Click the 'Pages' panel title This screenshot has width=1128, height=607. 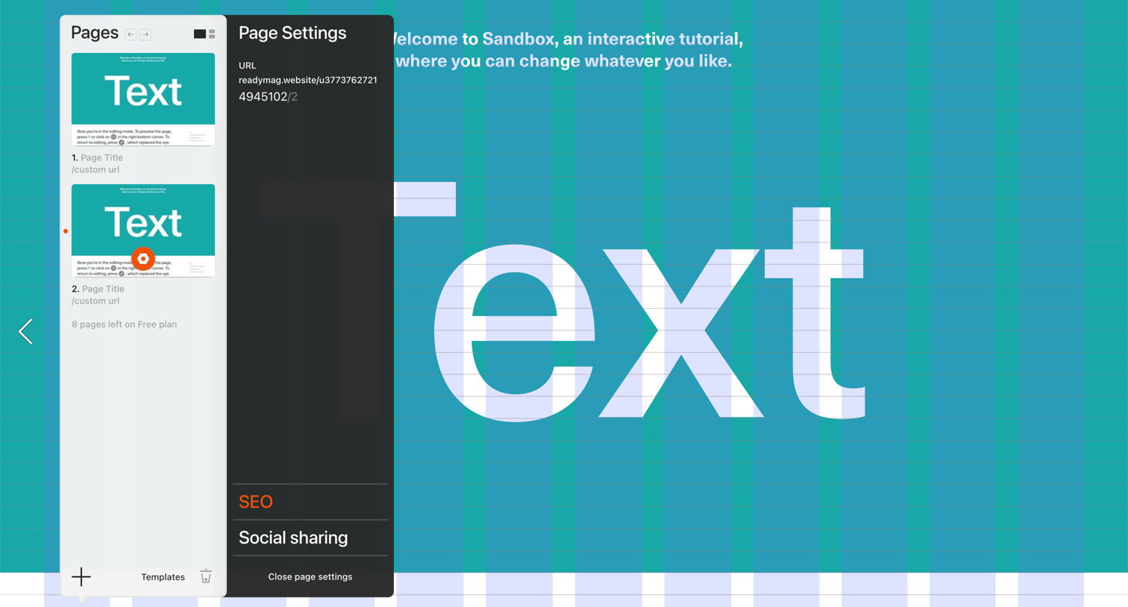click(95, 33)
